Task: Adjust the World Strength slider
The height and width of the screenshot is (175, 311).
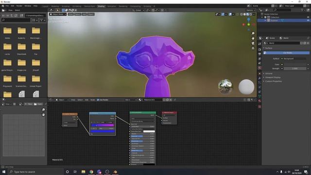Action: coord(295,69)
